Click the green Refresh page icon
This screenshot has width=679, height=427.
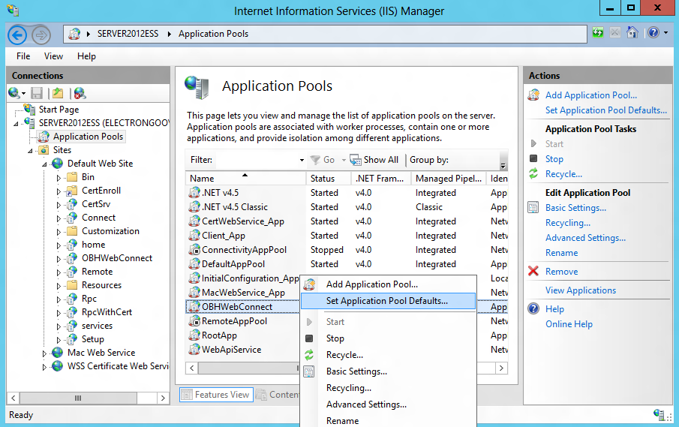[598, 33]
